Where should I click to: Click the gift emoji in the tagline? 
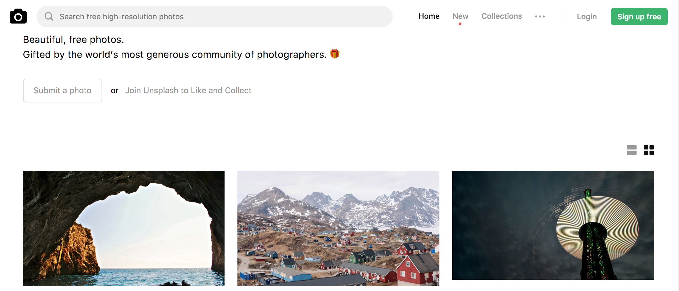335,54
